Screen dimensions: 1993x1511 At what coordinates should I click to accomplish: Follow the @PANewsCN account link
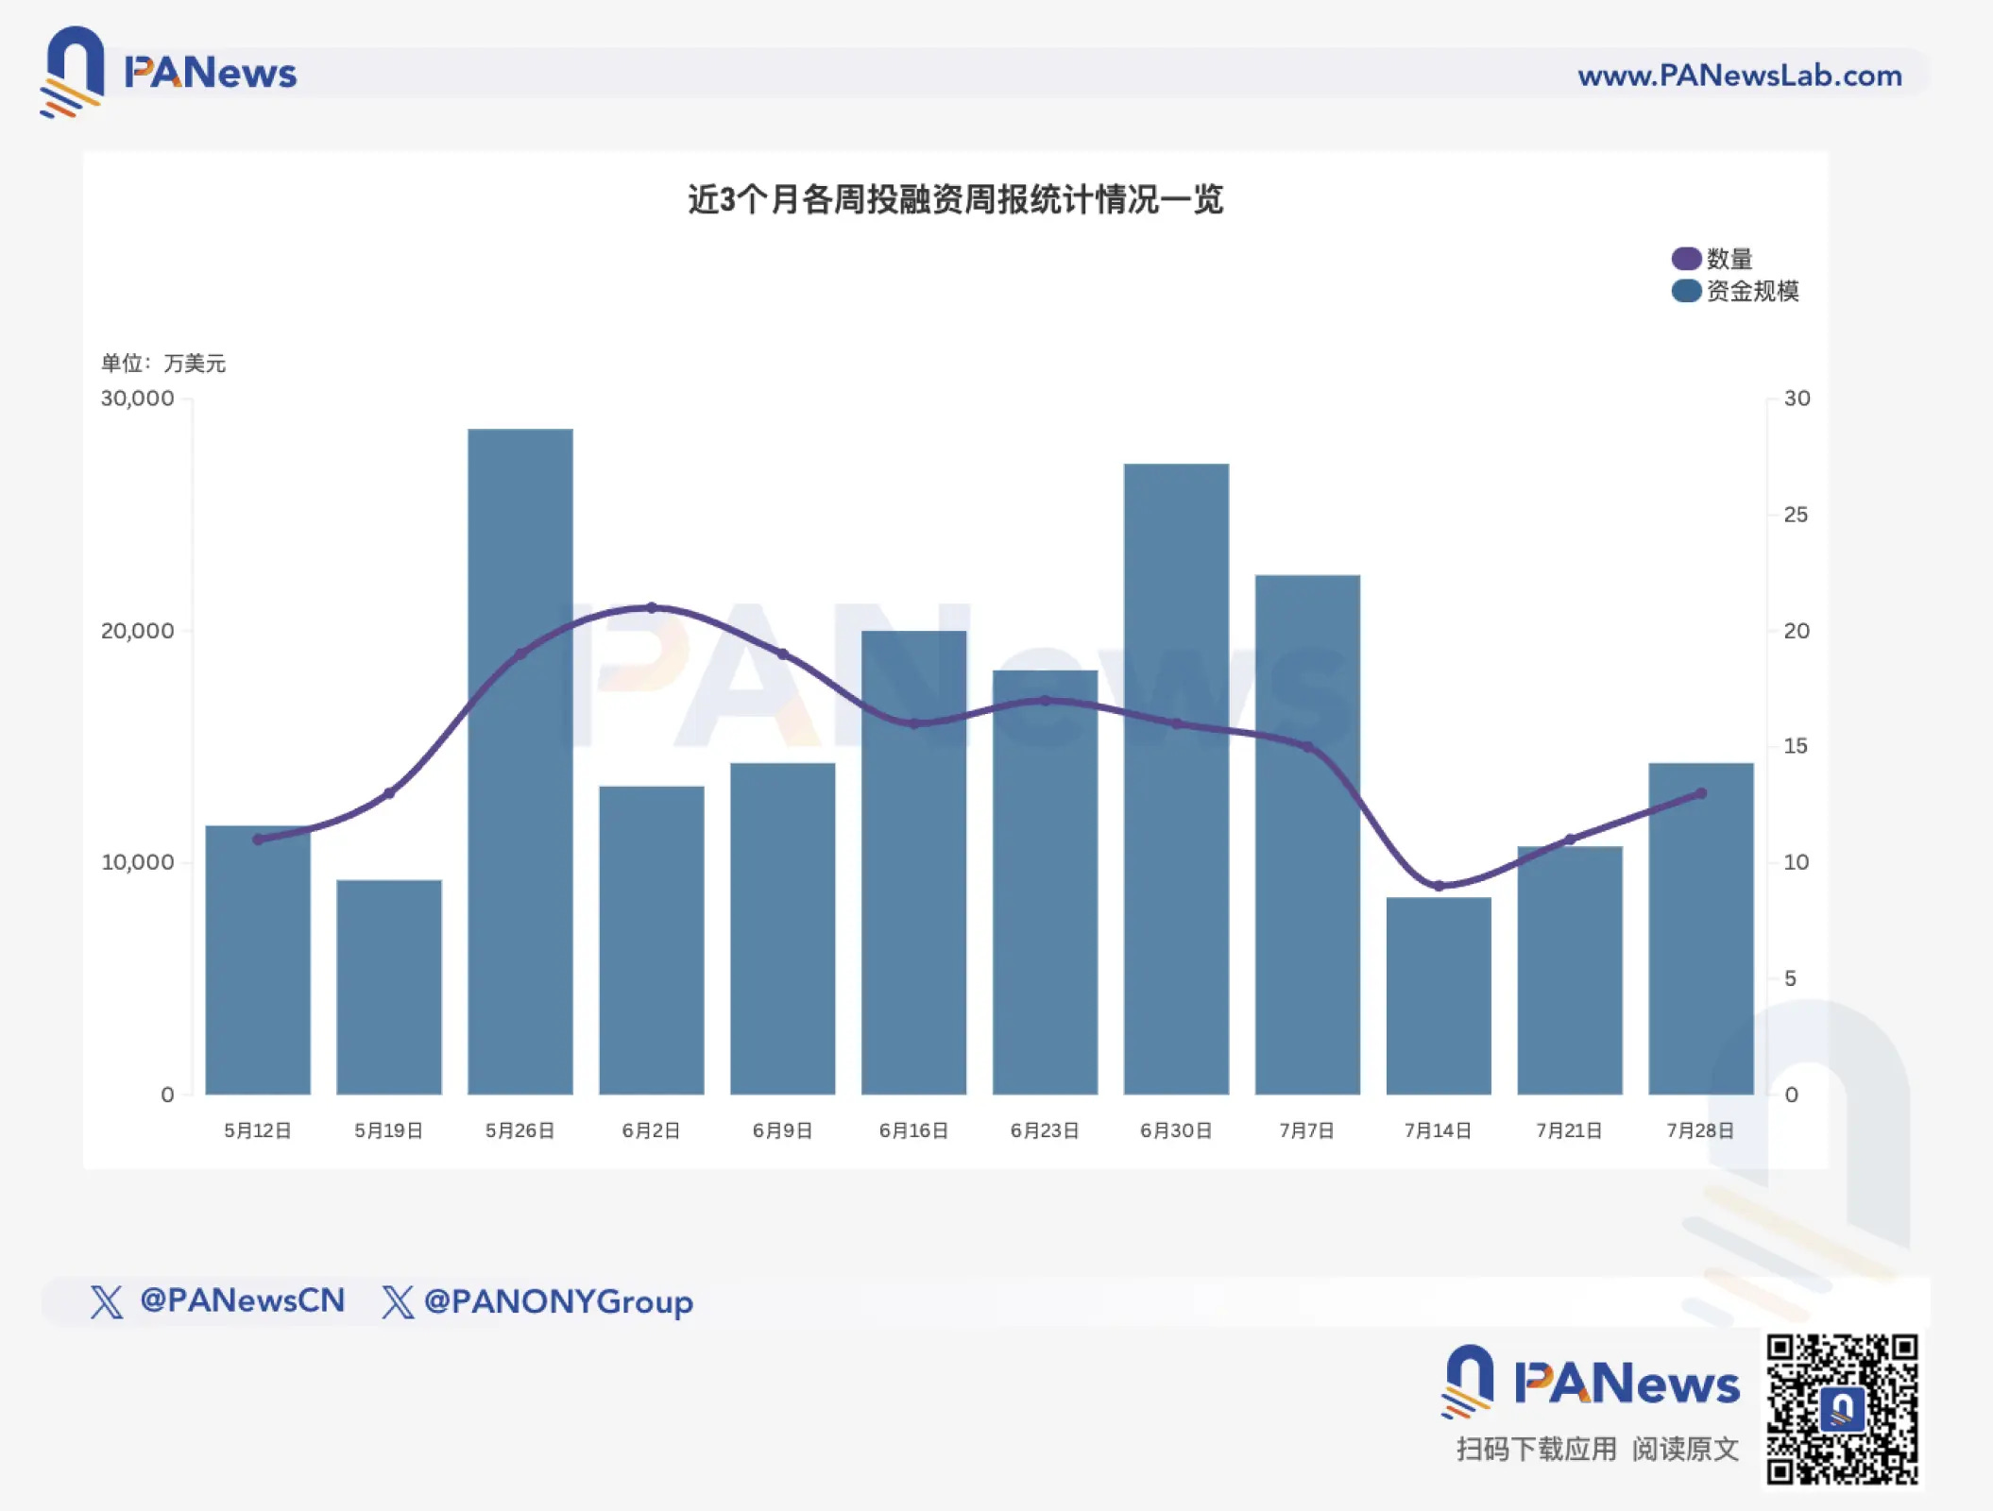[x=246, y=1300]
